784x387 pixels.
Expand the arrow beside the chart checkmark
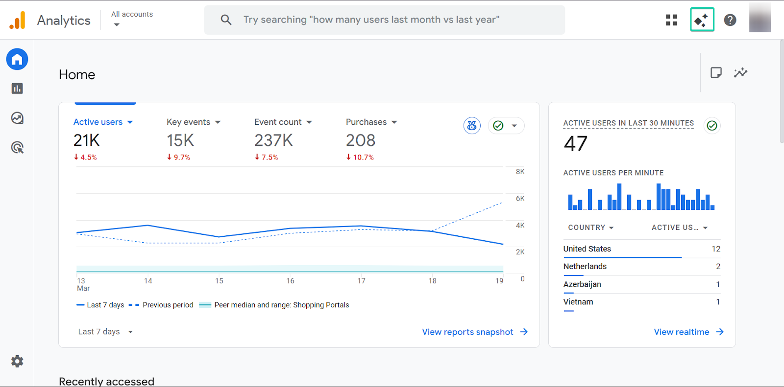coord(514,126)
